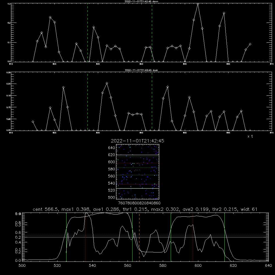Click the "x t" label under dusk plot
Viewport: 275px width, 275px height.
point(250,136)
